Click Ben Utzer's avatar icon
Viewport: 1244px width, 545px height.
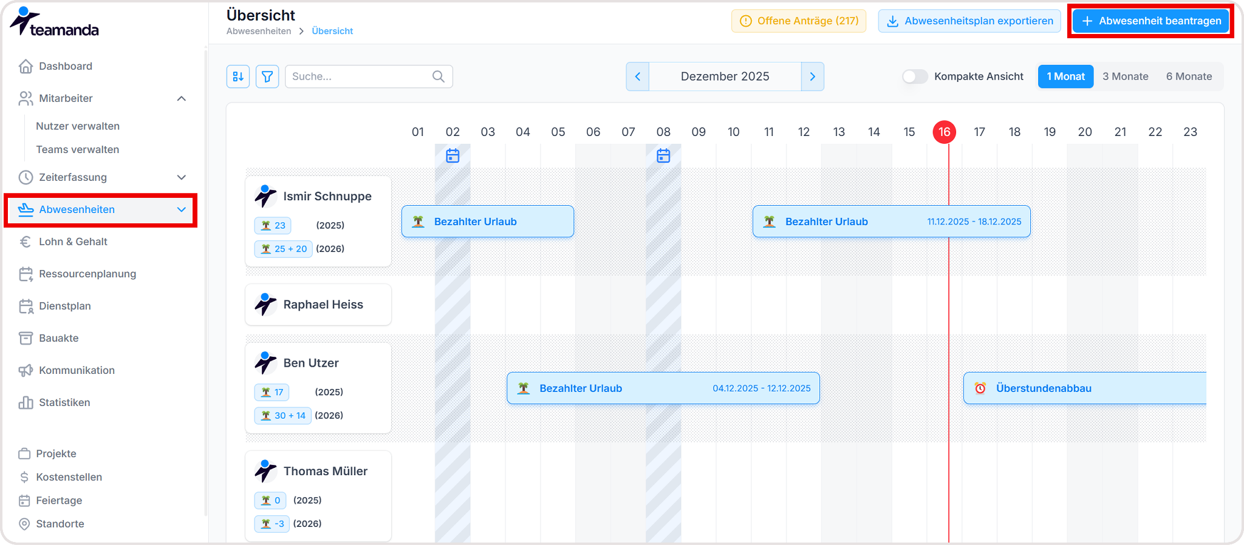pos(265,362)
